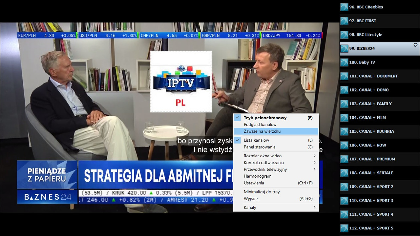This screenshot has width=420, height=236.
Task: Play channel 109. CANAL+ SPORT 2
Action: point(380,187)
